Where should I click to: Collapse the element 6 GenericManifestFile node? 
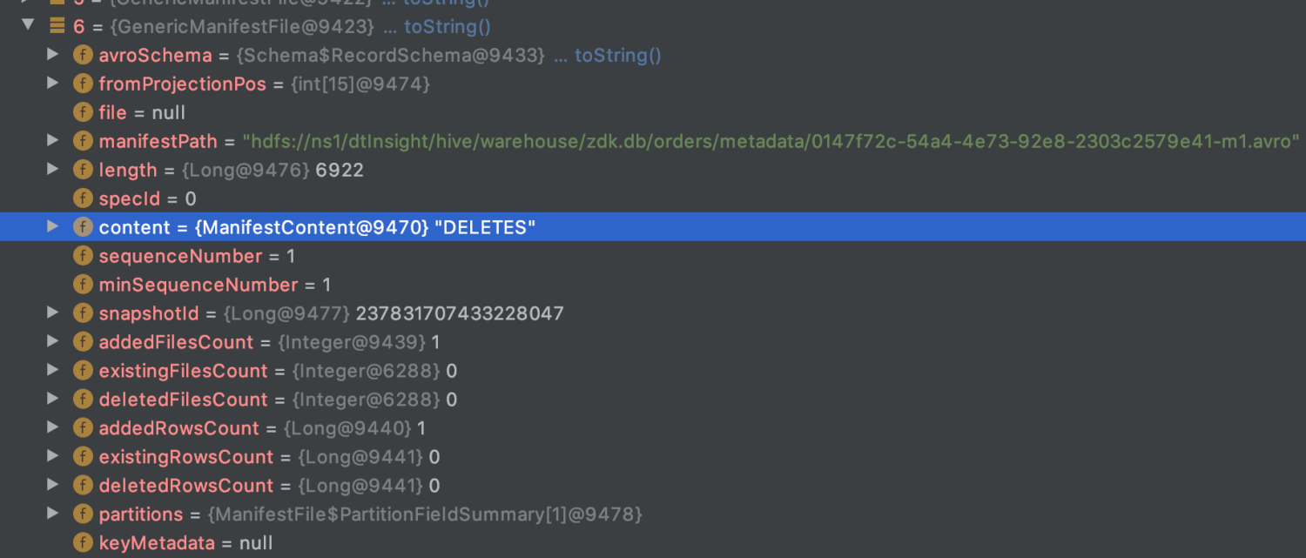pyautogui.click(x=28, y=25)
